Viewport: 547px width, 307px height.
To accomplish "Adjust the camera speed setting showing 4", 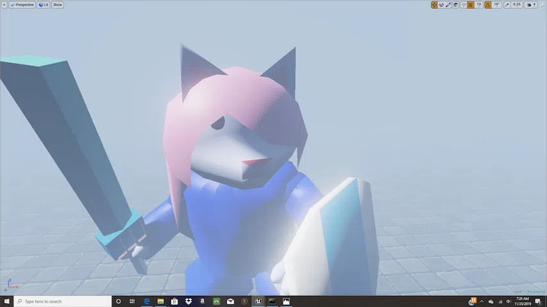I will (531, 5).
